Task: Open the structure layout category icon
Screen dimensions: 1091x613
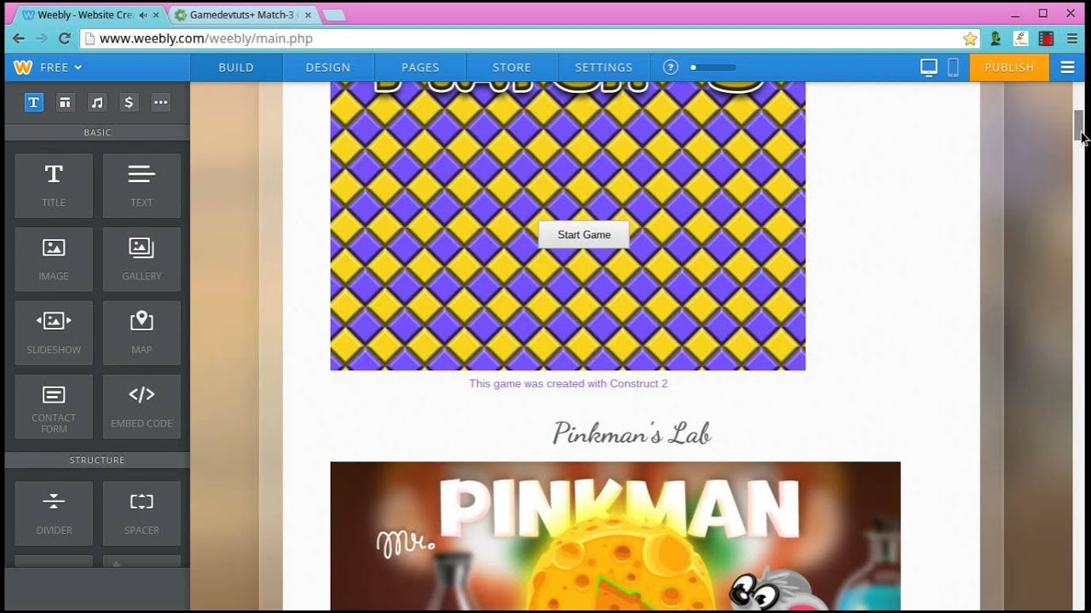Action: pos(65,102)
